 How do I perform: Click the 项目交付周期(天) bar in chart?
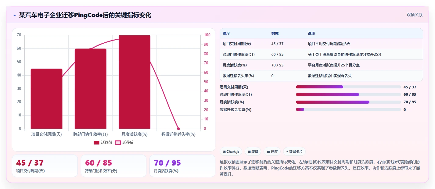pyautogui.click(x=46, y=99)
